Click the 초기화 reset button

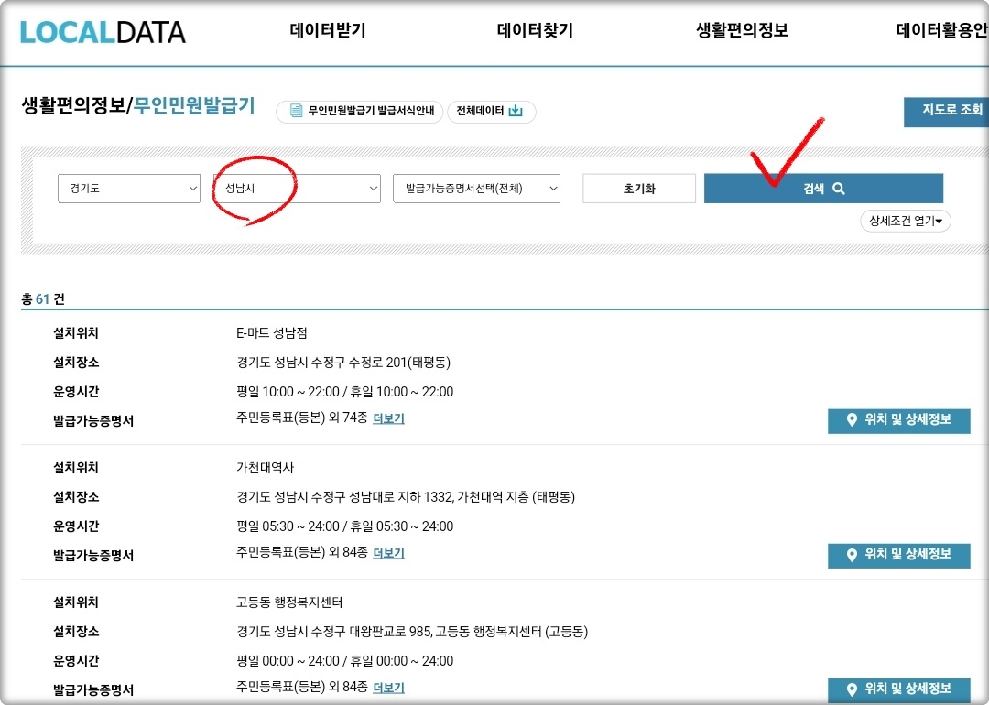[x=639, y=189]
